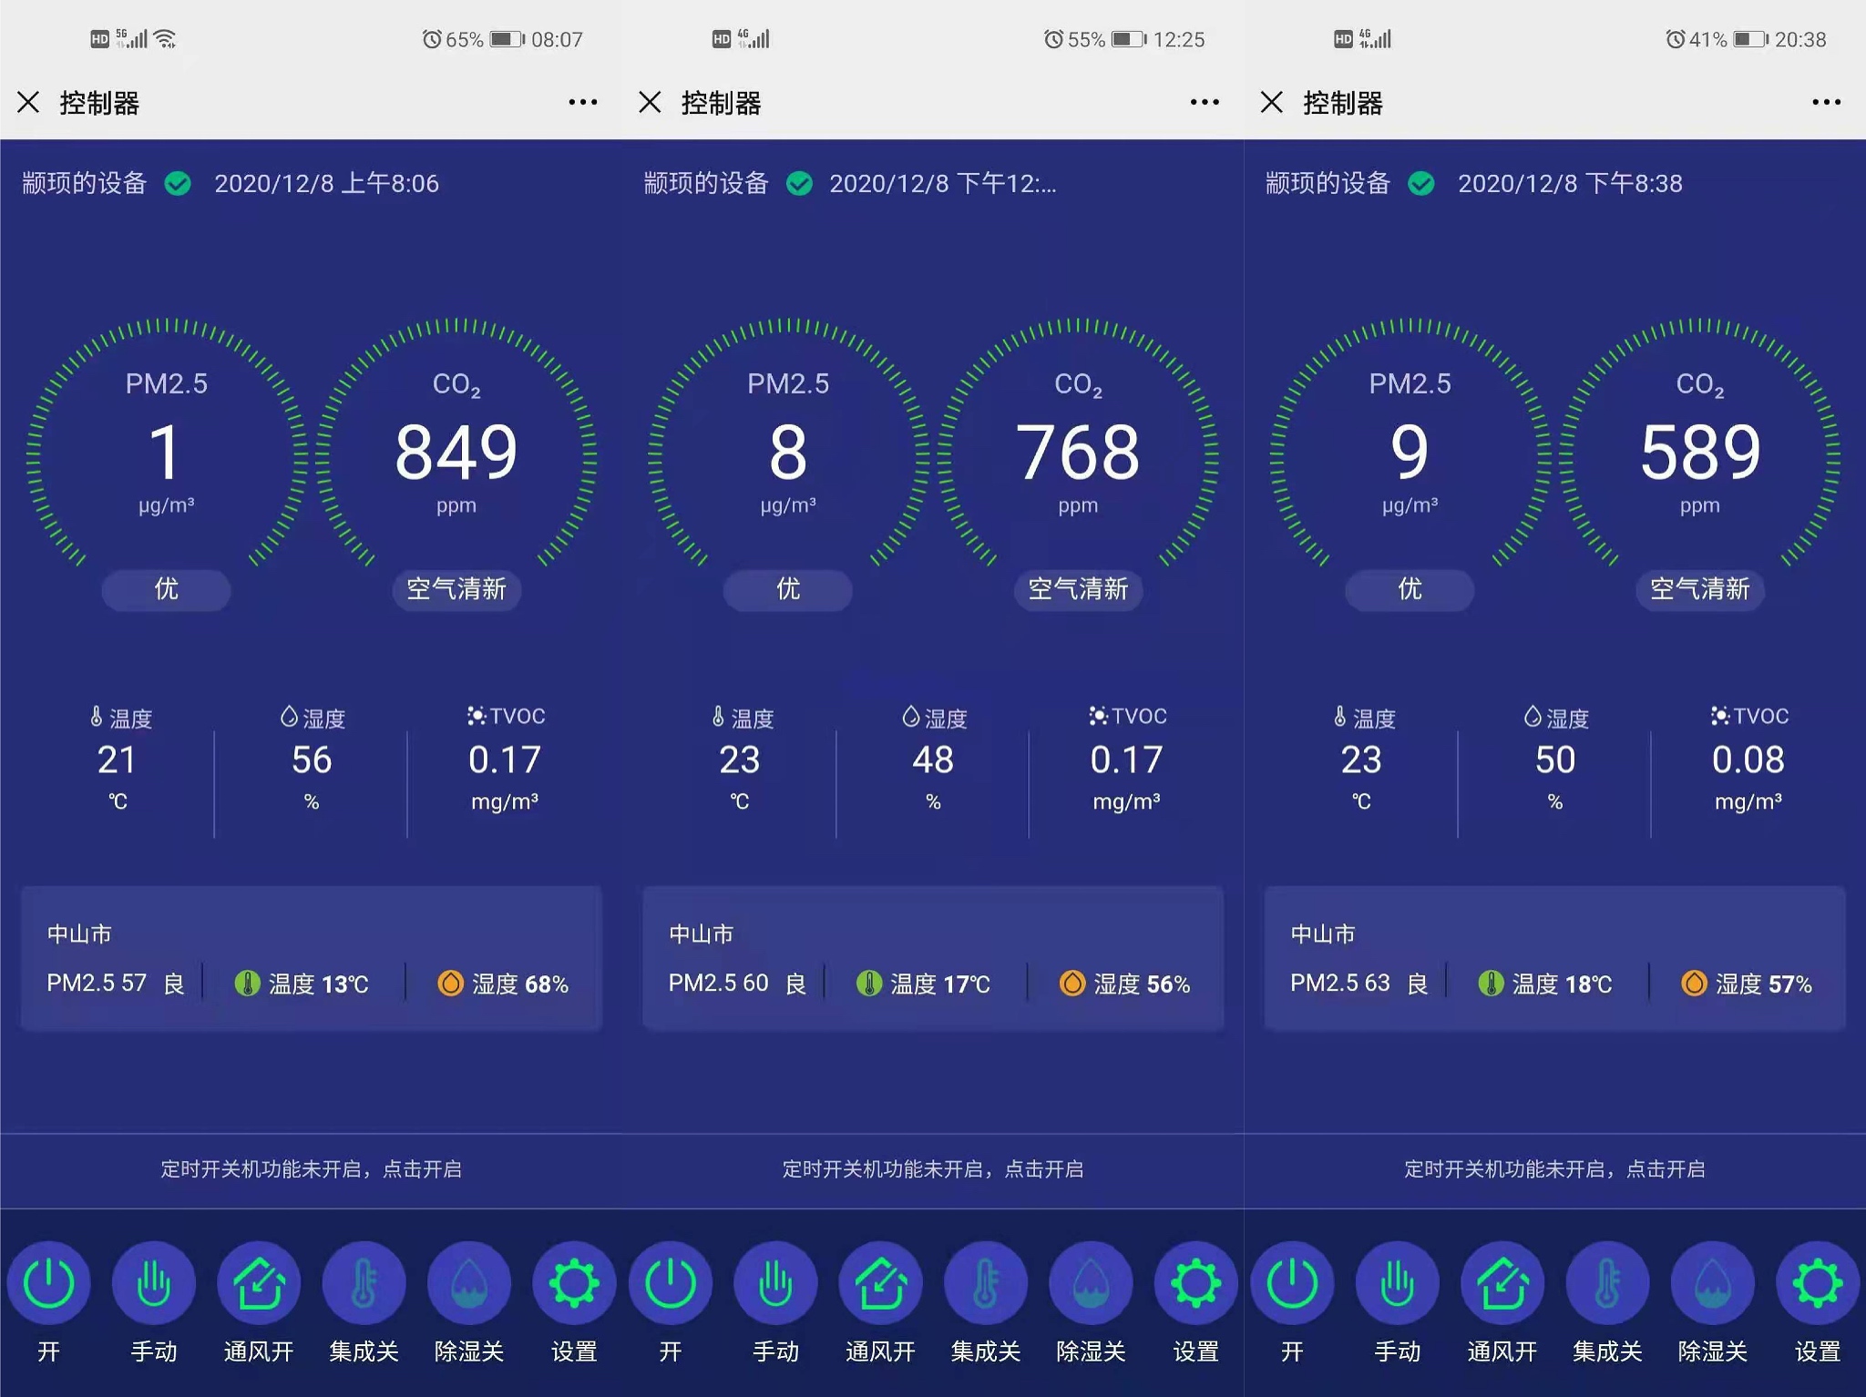Tap the timer-disabled link under 湿度 68% card
Viewport: 1866px width, 1397px height.
point(311,1169)
